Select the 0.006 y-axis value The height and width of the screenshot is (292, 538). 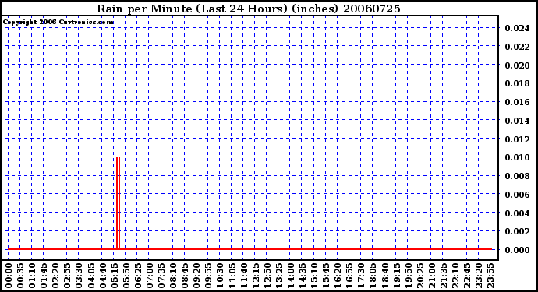tap(517, 195)
